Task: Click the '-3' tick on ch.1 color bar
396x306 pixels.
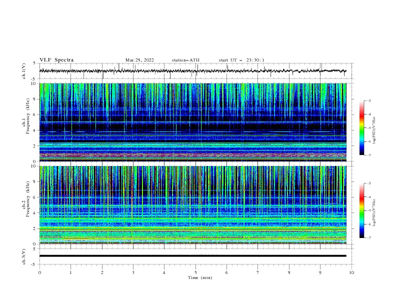Action: point(369,100)
